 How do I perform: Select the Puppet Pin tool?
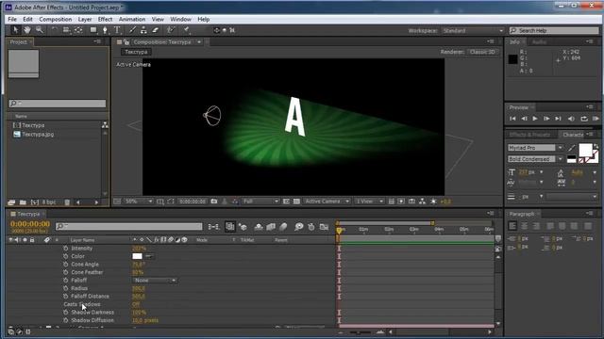coord(186,30)
